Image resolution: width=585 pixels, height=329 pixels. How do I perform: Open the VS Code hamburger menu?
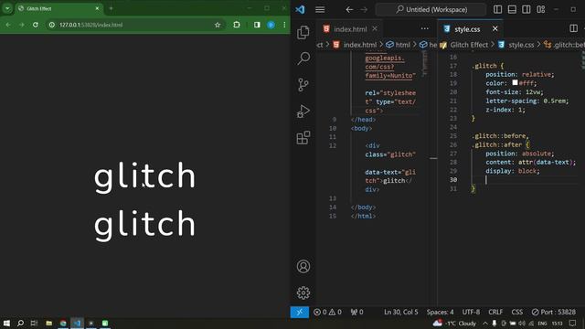coord(320,10)
